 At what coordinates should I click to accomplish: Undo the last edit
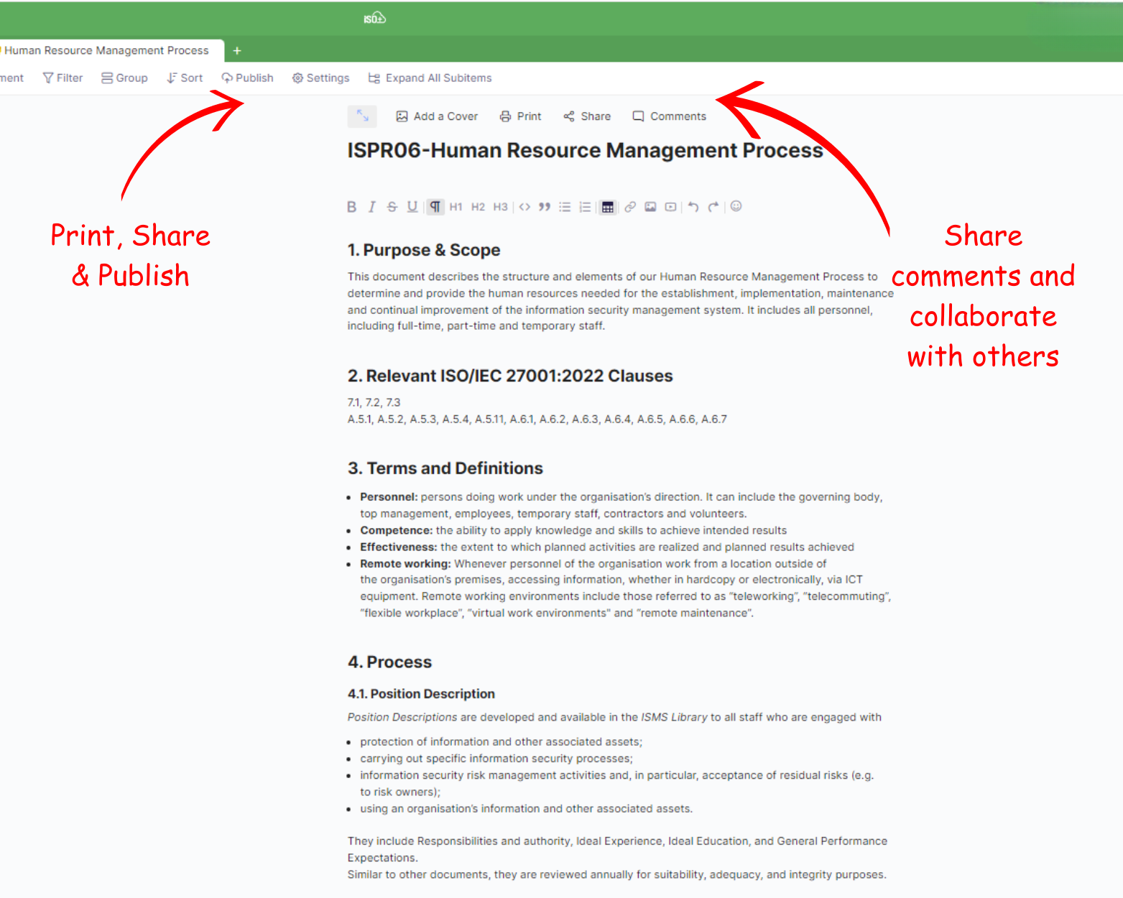click(693, 207)
